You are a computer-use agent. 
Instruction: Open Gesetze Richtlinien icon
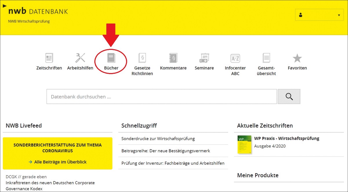pos(142,58)
